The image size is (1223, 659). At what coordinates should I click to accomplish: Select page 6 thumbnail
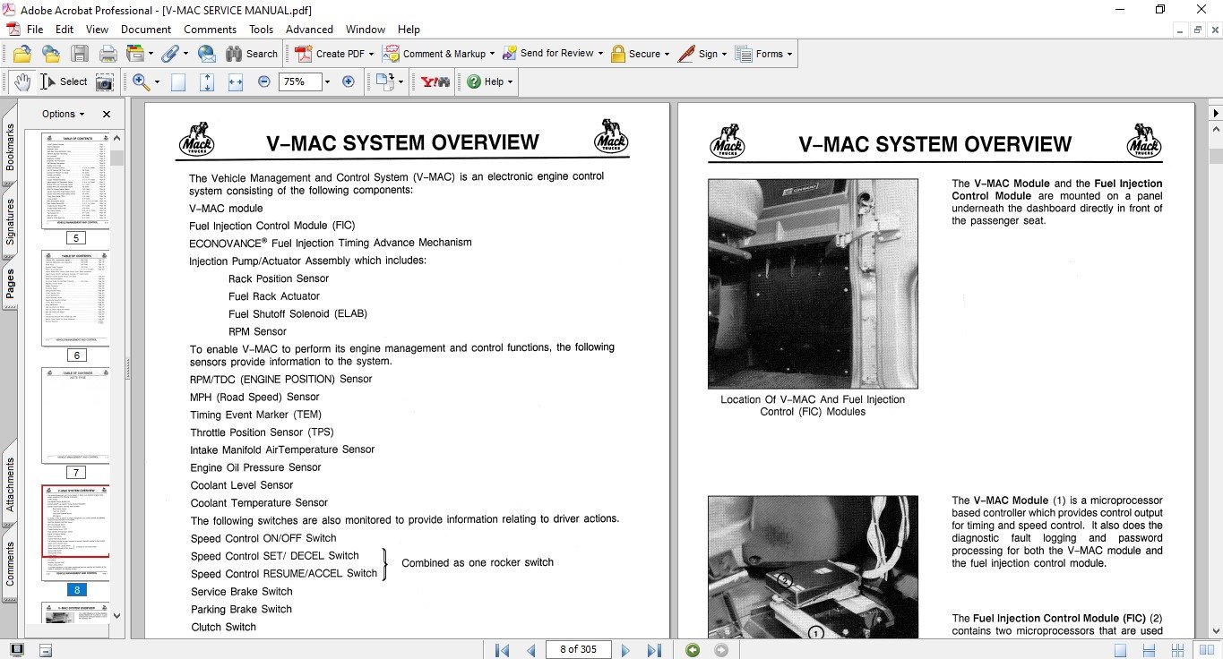75,298
